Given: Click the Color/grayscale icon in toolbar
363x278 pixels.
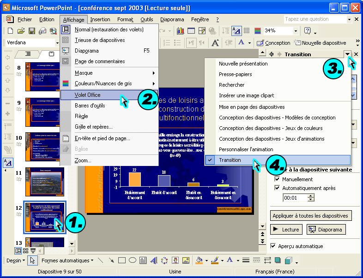Looking at the screenshot, I should point(258,30).
